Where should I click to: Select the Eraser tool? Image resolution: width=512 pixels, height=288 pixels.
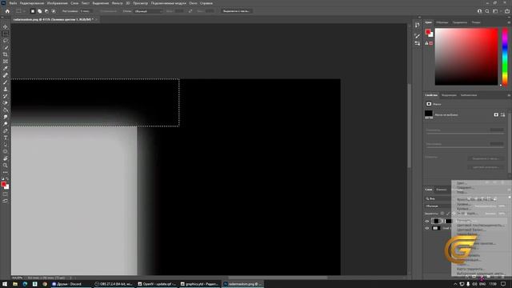point(6,103)
